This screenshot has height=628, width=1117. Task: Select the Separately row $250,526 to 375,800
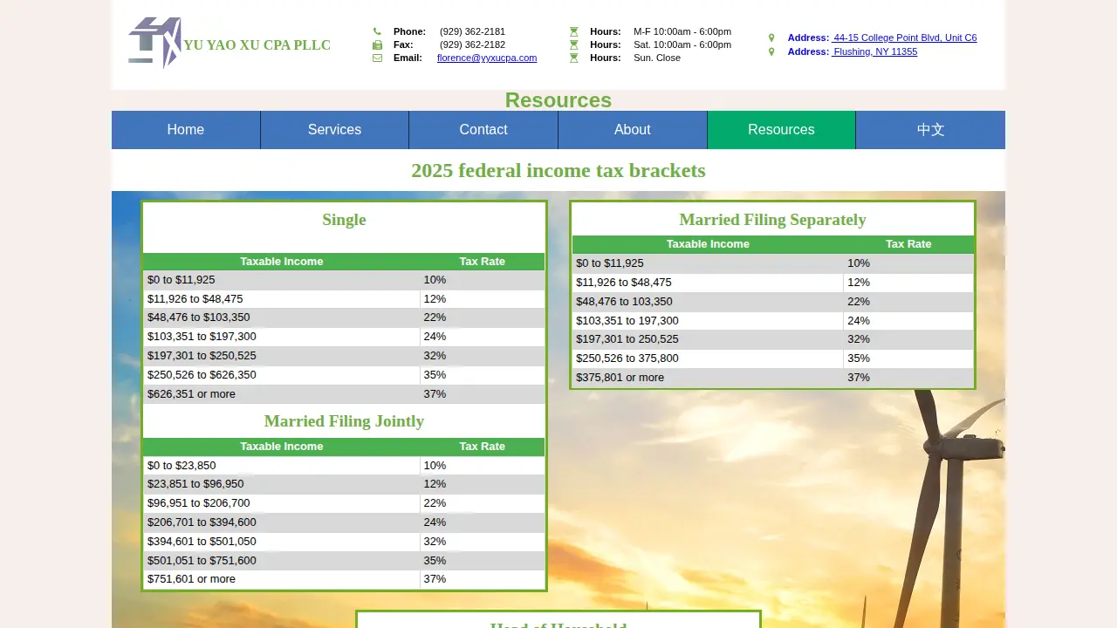tap(772, 358)
